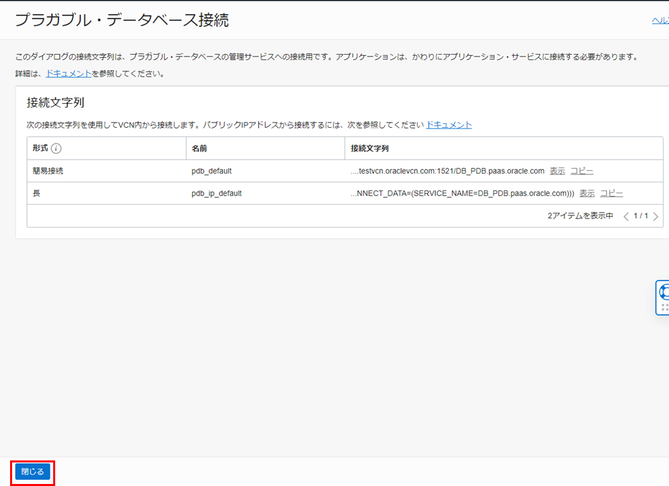Click the dotted grip handle below lifebuoy
Viewport: 669px width, 486px height.
[664, 308]
